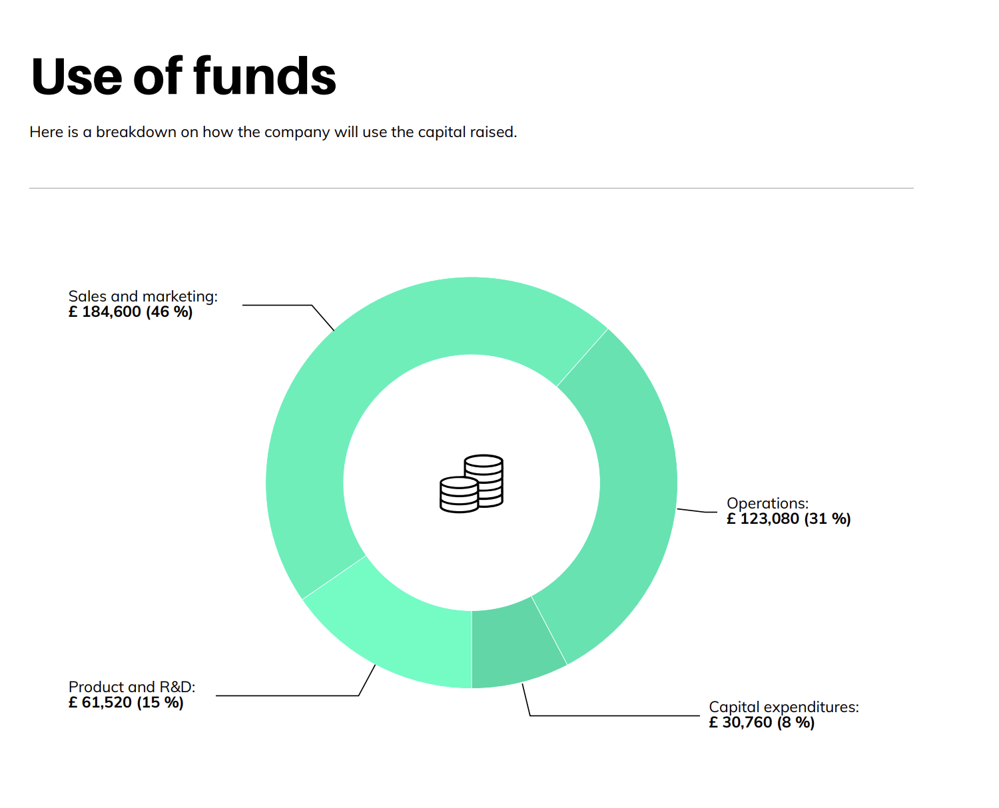This screenshot has width=999, height=808.
Task: Click the £ 123,080 (31 %) value
Action: [789, 519]
